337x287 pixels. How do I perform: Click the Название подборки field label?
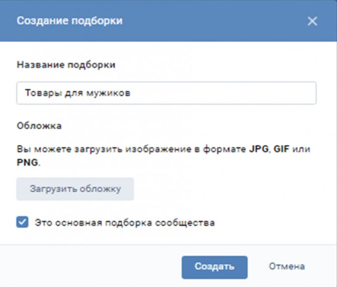tap(66, 65)
